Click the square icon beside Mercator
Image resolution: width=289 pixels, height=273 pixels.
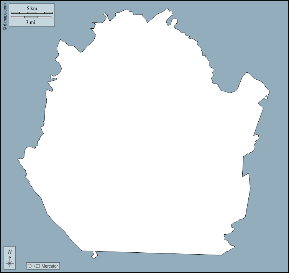point(38,266)
